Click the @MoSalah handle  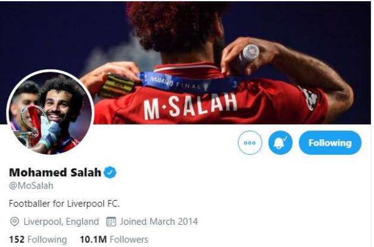point(31,186)
